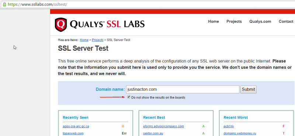This screenshot has height=136, width=295.
Task: Click the SSL Server Test page heading
Action: tap(83, 49)
